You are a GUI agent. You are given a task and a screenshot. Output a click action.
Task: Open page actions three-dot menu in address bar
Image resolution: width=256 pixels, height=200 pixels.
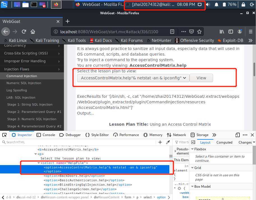coord(183,32)
